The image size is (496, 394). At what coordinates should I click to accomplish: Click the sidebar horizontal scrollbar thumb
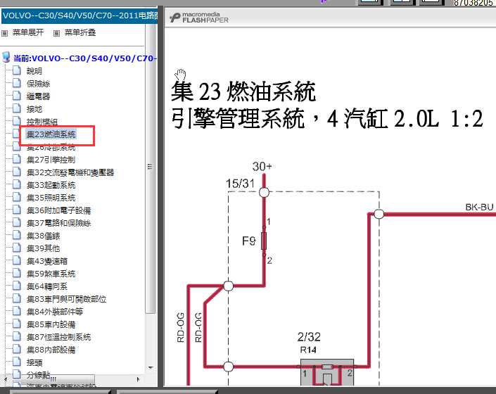point(53,379)
